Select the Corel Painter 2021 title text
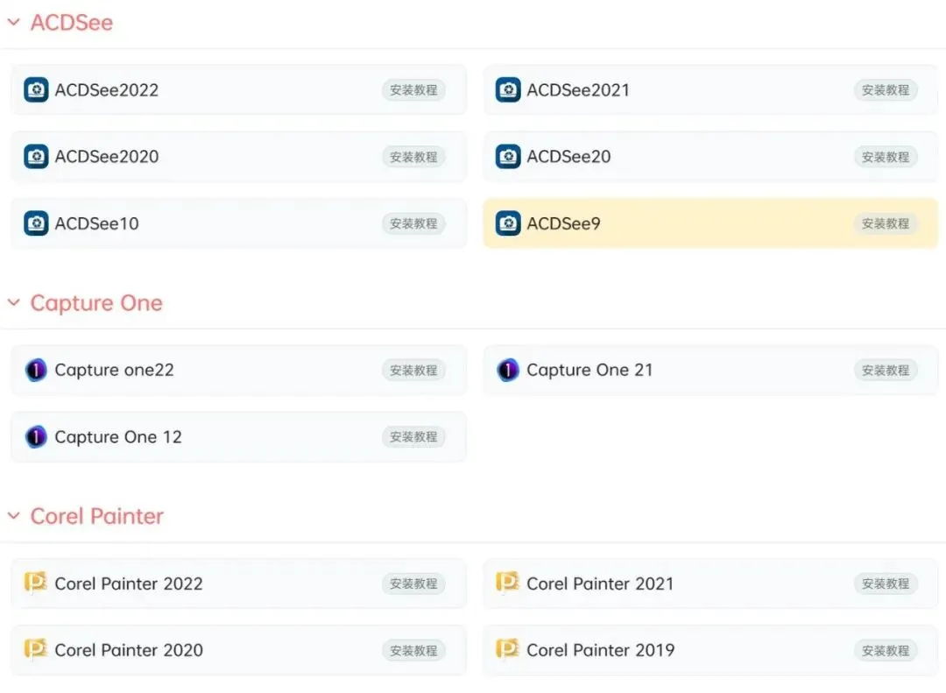946x693 pixels. coord(600,583)
